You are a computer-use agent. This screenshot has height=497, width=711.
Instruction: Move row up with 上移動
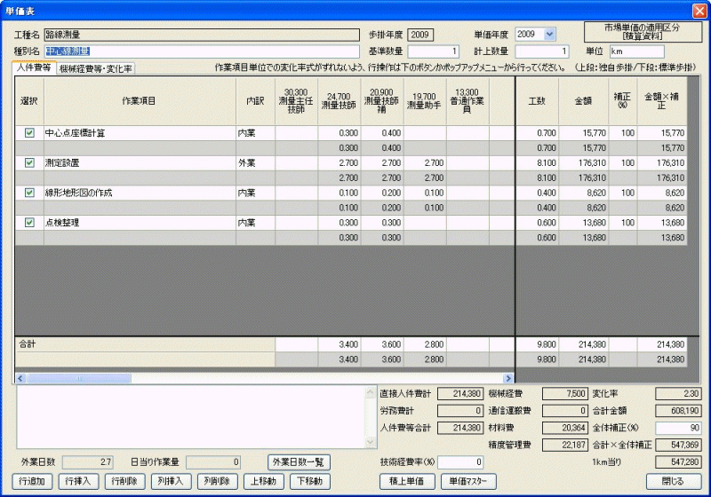tap(263, 481)
